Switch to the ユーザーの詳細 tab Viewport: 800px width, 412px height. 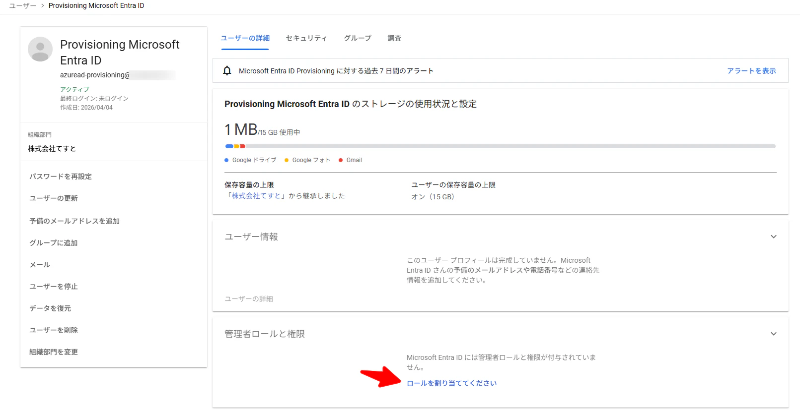point(245,38)
